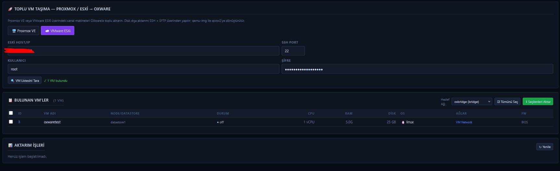Click the cloud icon on VMware ESXi
This screenshot has height=171, width=560.
coord(47,31)
